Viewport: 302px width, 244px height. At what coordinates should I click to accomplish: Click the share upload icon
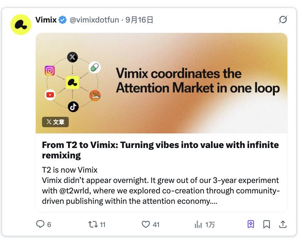(x=283, y=225)
